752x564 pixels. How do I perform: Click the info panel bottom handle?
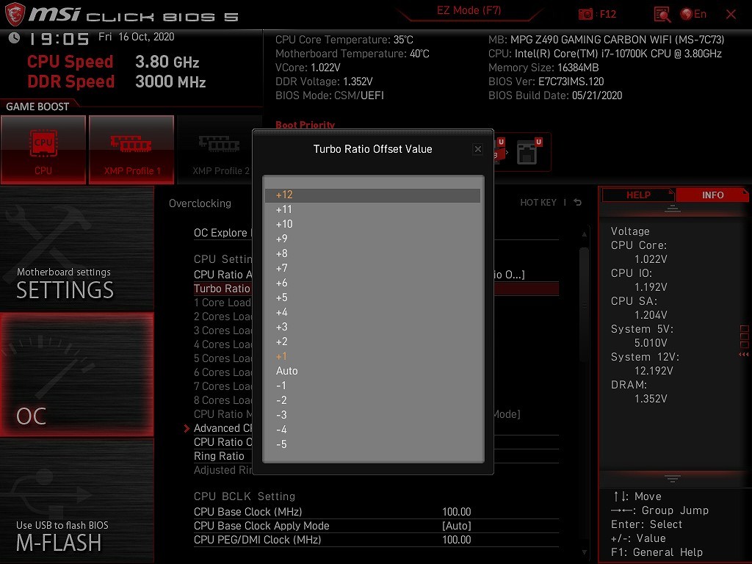click(x=672, y=479)
